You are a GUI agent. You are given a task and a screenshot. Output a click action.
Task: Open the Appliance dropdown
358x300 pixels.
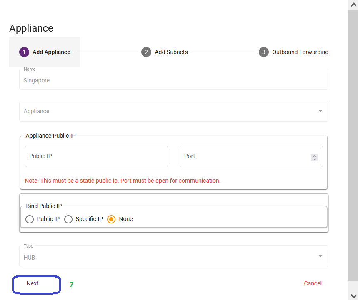[x=174, y=111]
